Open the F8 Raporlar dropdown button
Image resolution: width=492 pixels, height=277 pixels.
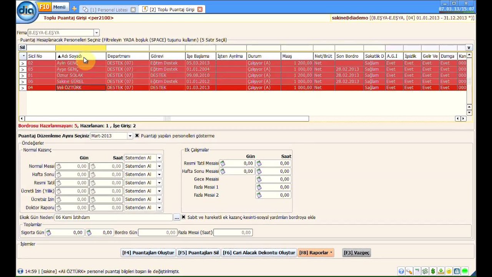tap(316, 253)
